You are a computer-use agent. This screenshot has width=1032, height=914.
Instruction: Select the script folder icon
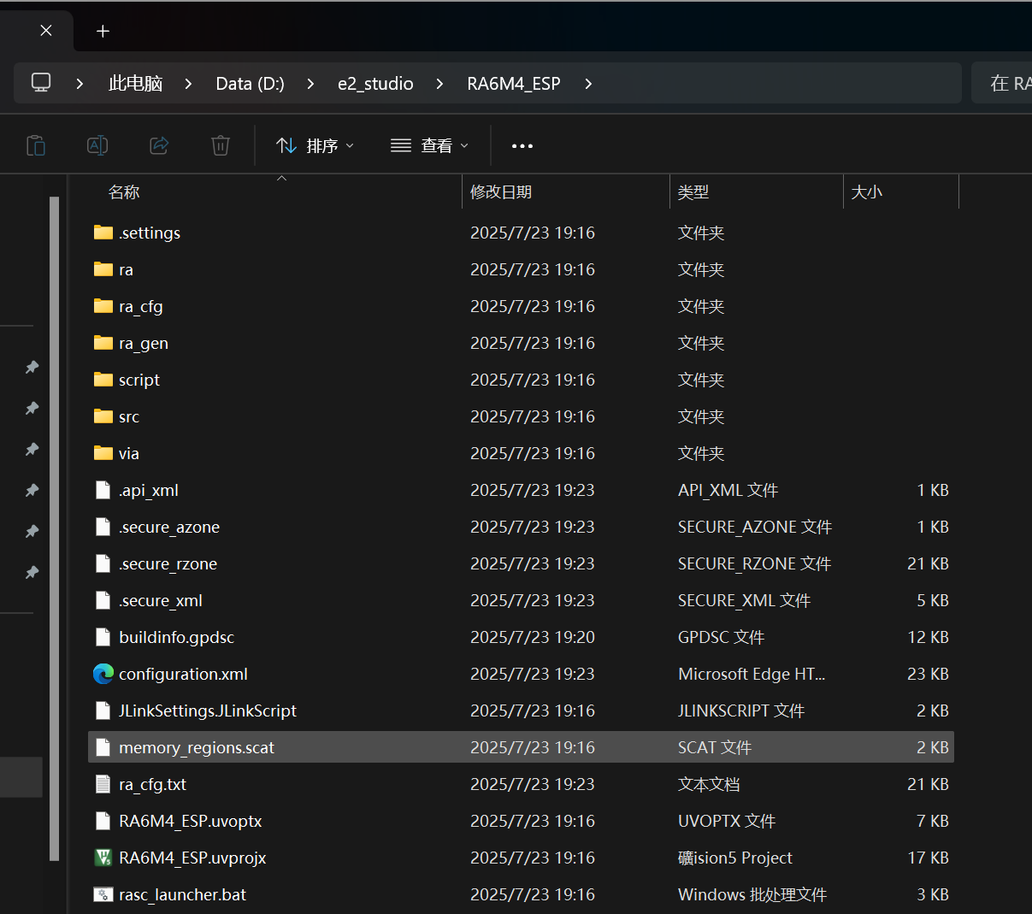[x=103, y=380]
